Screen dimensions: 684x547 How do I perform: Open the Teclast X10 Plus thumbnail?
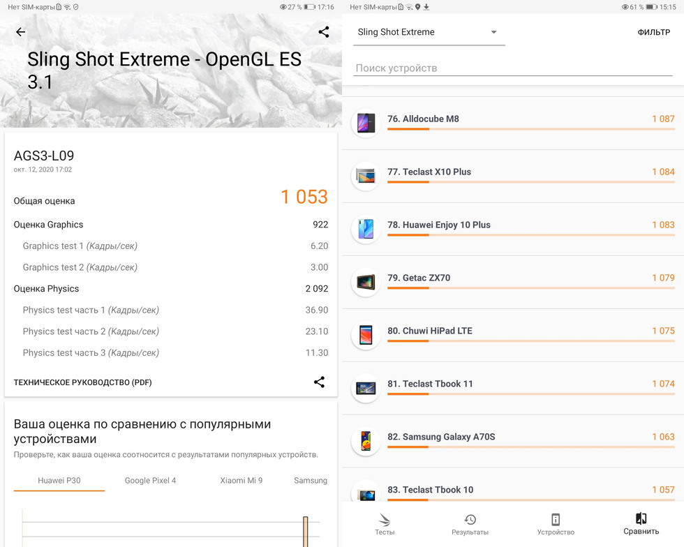(x=366, y=176)
